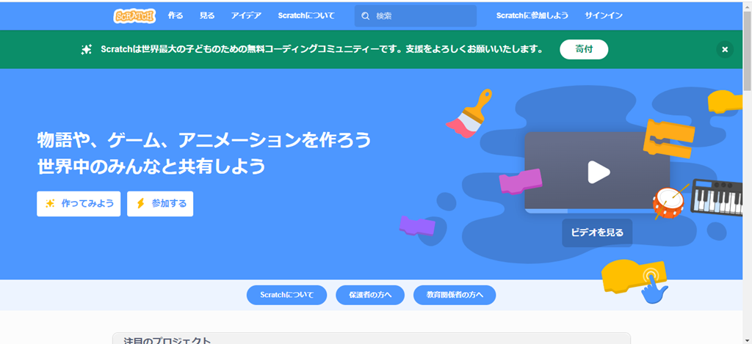752x344 pixels.
Task: Click the 作ってみよう button
Action: (79, 204)
